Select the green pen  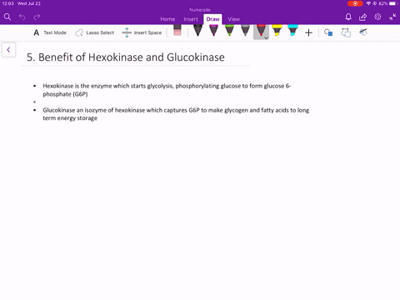[229, 31]
